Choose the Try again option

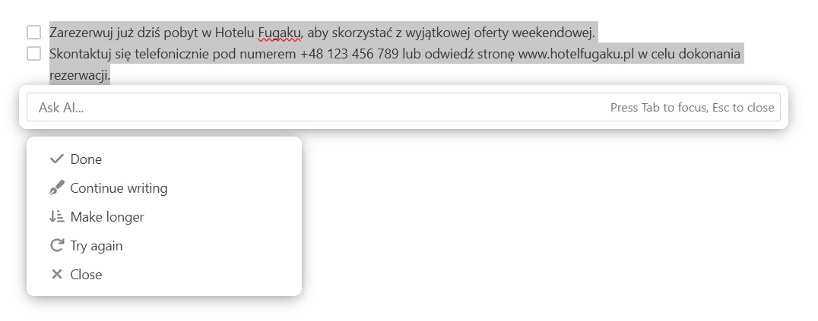[x=163, y=245]
